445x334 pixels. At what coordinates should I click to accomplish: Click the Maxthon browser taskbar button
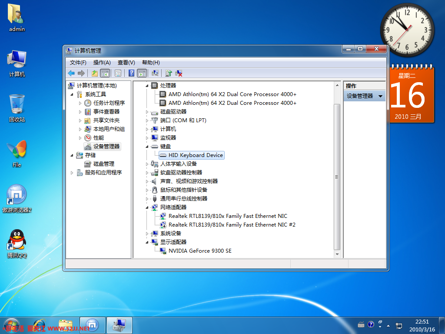(x=93, y=325)
